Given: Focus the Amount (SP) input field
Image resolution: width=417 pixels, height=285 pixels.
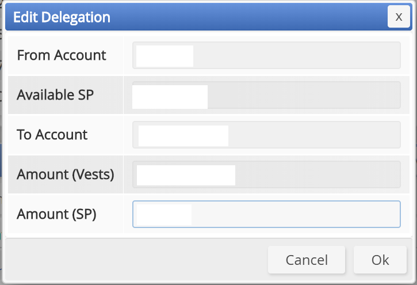Looking at the screenshot, I should (266, 214).
